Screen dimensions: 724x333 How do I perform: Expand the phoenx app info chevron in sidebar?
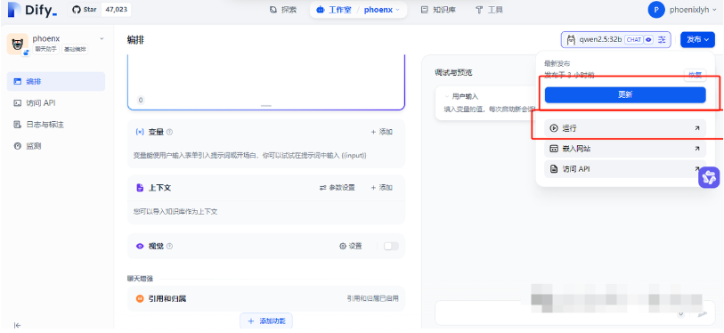pyautogui.click(x=102, y=39)
